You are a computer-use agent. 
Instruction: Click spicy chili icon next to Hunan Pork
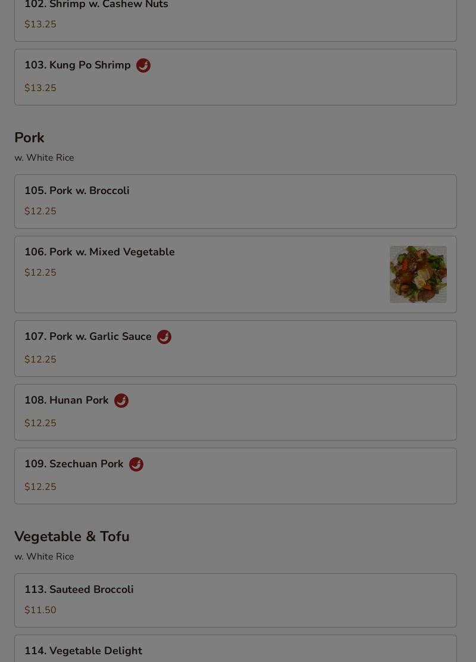[x=121, y=401]
